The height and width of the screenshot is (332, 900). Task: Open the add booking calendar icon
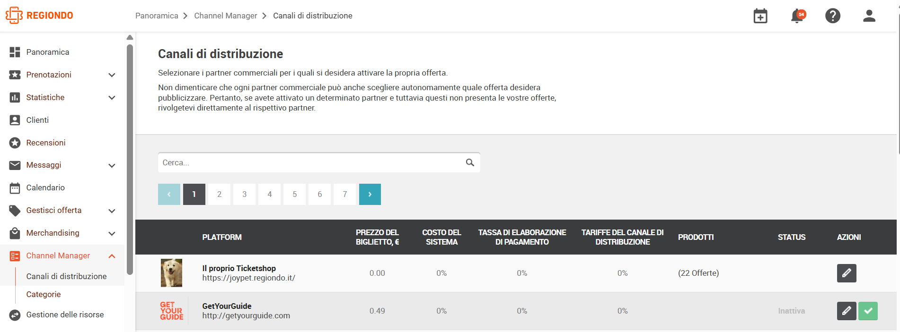760,16
